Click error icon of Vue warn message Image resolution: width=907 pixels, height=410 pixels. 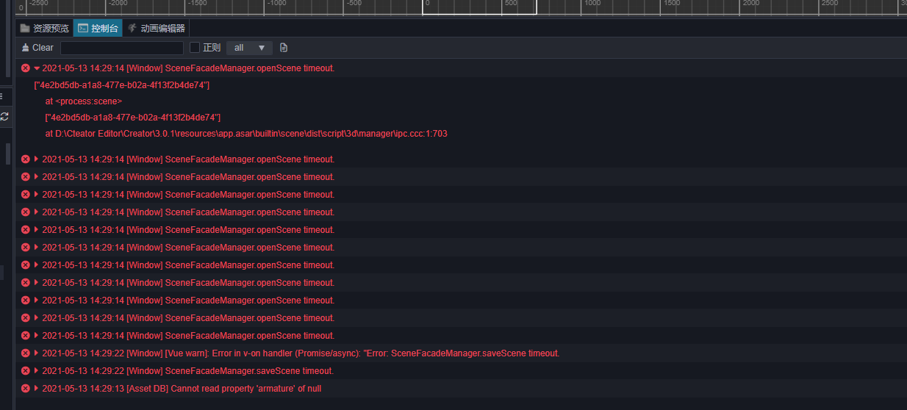coord(26,353)
